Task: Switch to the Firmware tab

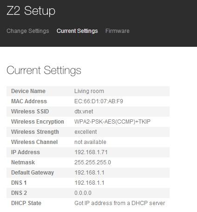Action: click(x=118, y=31)
